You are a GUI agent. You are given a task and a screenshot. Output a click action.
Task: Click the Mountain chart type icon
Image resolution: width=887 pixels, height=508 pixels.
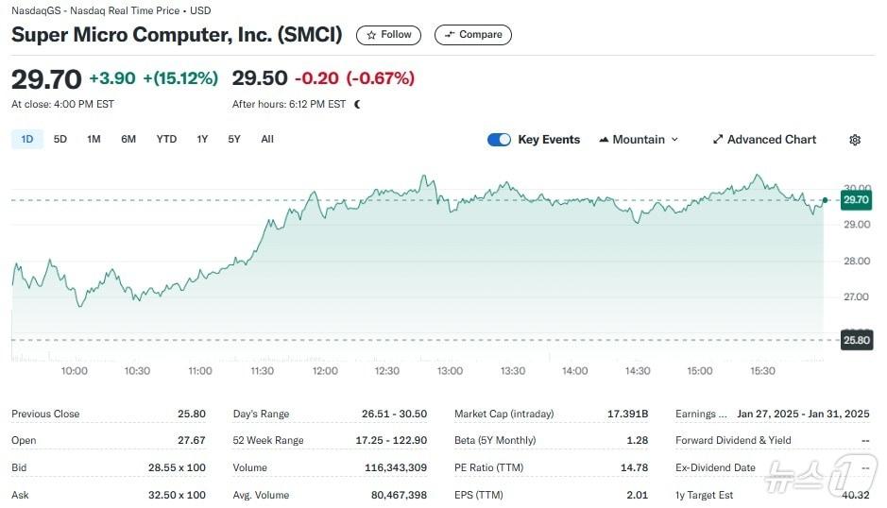[x=603, y=140]
